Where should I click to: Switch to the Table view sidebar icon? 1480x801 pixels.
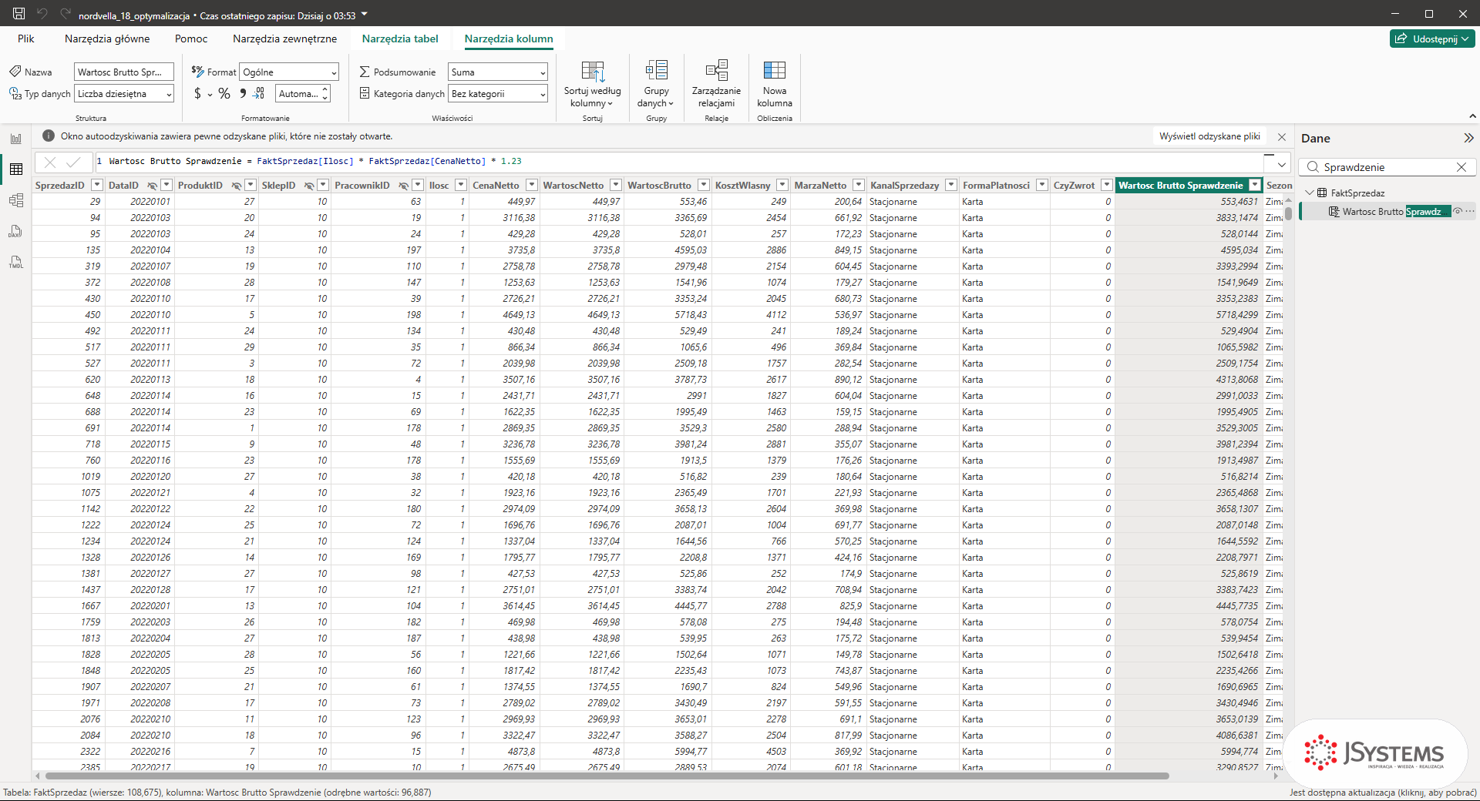tap(15, 169)
